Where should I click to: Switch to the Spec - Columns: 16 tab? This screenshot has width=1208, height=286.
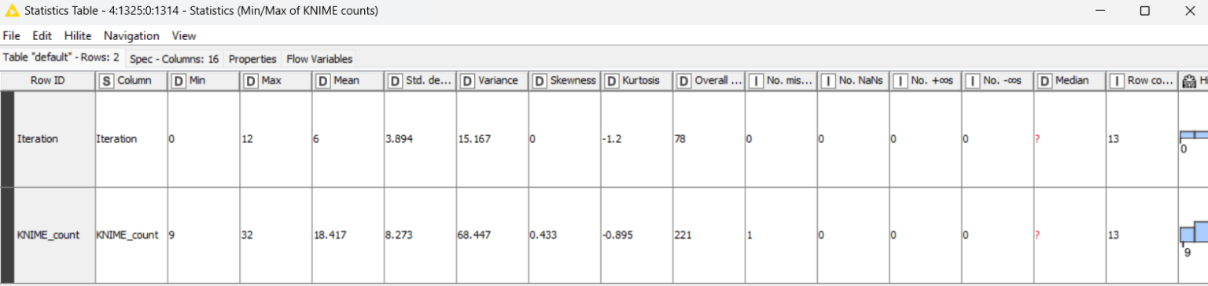click(x=175, y=59)
